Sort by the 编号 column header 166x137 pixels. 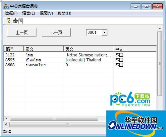14,49
